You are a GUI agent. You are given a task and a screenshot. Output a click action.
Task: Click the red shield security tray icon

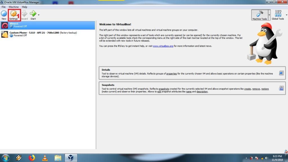pos(251,158)
